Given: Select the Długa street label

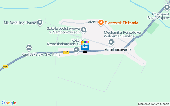Looking at the screenshot, I should [x=92, y=22].
